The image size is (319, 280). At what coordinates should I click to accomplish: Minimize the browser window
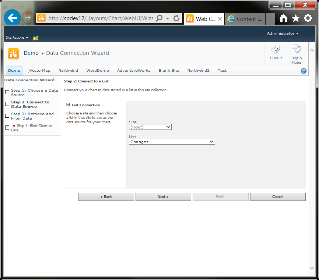click(x=276, y=5)
